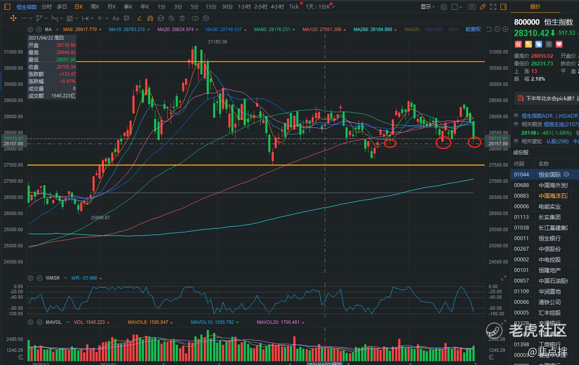Switch to the 周K weekly chart
This screenshot has height=365, width=579.
coord(95,6)
